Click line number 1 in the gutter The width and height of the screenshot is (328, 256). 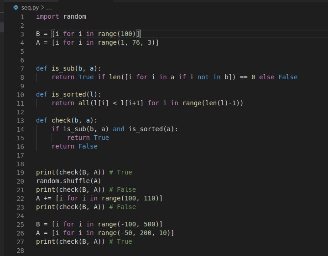[22, 17]
